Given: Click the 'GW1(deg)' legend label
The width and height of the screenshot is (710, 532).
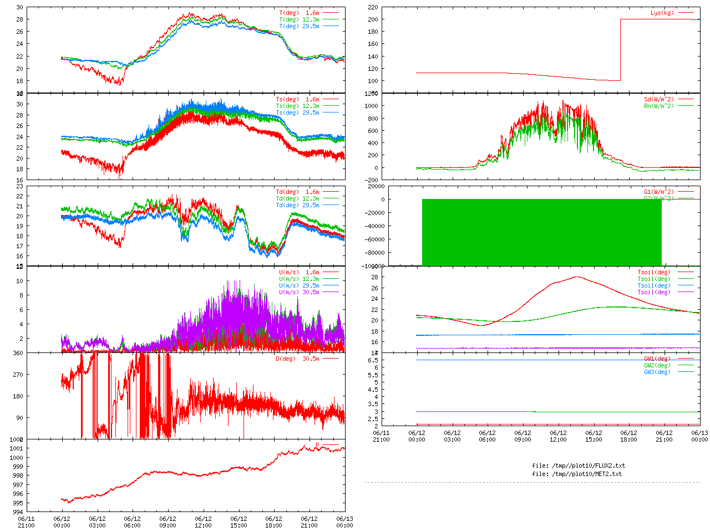Looking at the screenshot, I should coord(657,359).
